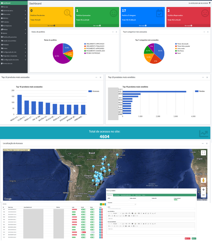Minimize the Status do pedidos panel
This screenshot has height=243, width=212.
click(x=113, y=32)
